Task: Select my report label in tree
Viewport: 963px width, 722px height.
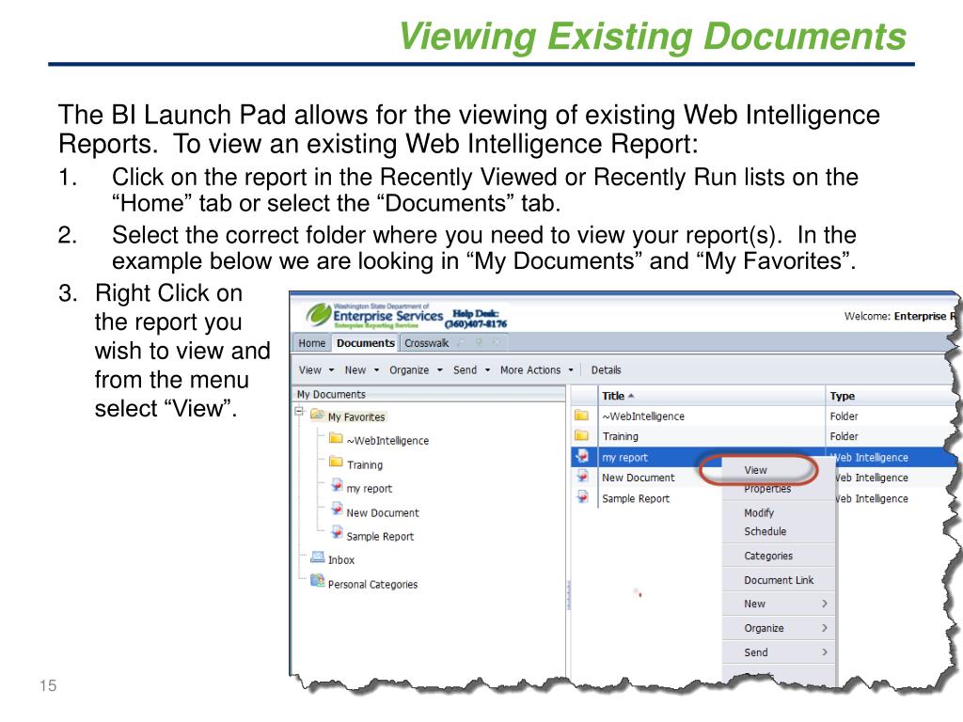Action: (369, 489)
